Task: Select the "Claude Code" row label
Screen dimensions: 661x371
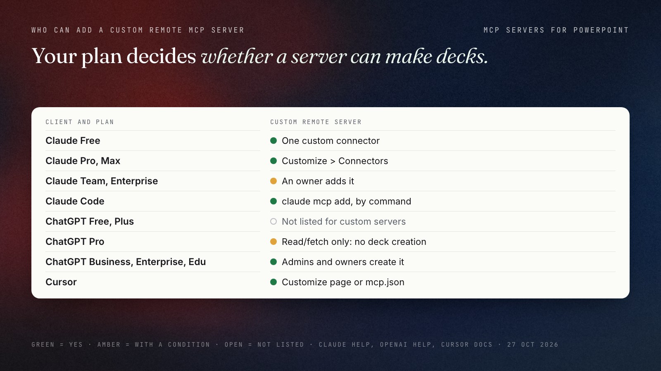Action: coord(75,201)
